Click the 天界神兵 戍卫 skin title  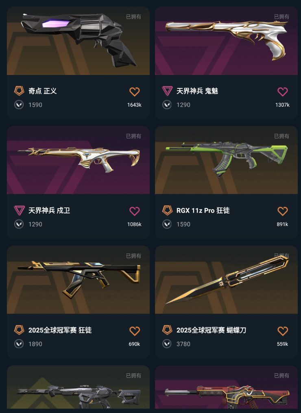[x=49, y=211]
